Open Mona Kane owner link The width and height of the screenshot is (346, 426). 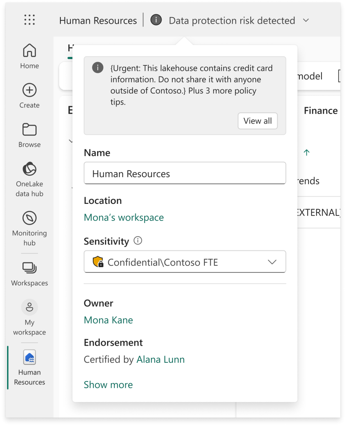click(108, 320)
